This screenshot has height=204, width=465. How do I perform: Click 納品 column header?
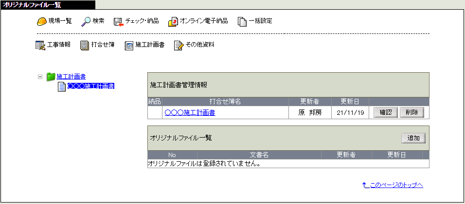(155, 102)
